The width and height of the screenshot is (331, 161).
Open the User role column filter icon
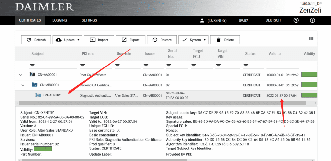[117, 66]
